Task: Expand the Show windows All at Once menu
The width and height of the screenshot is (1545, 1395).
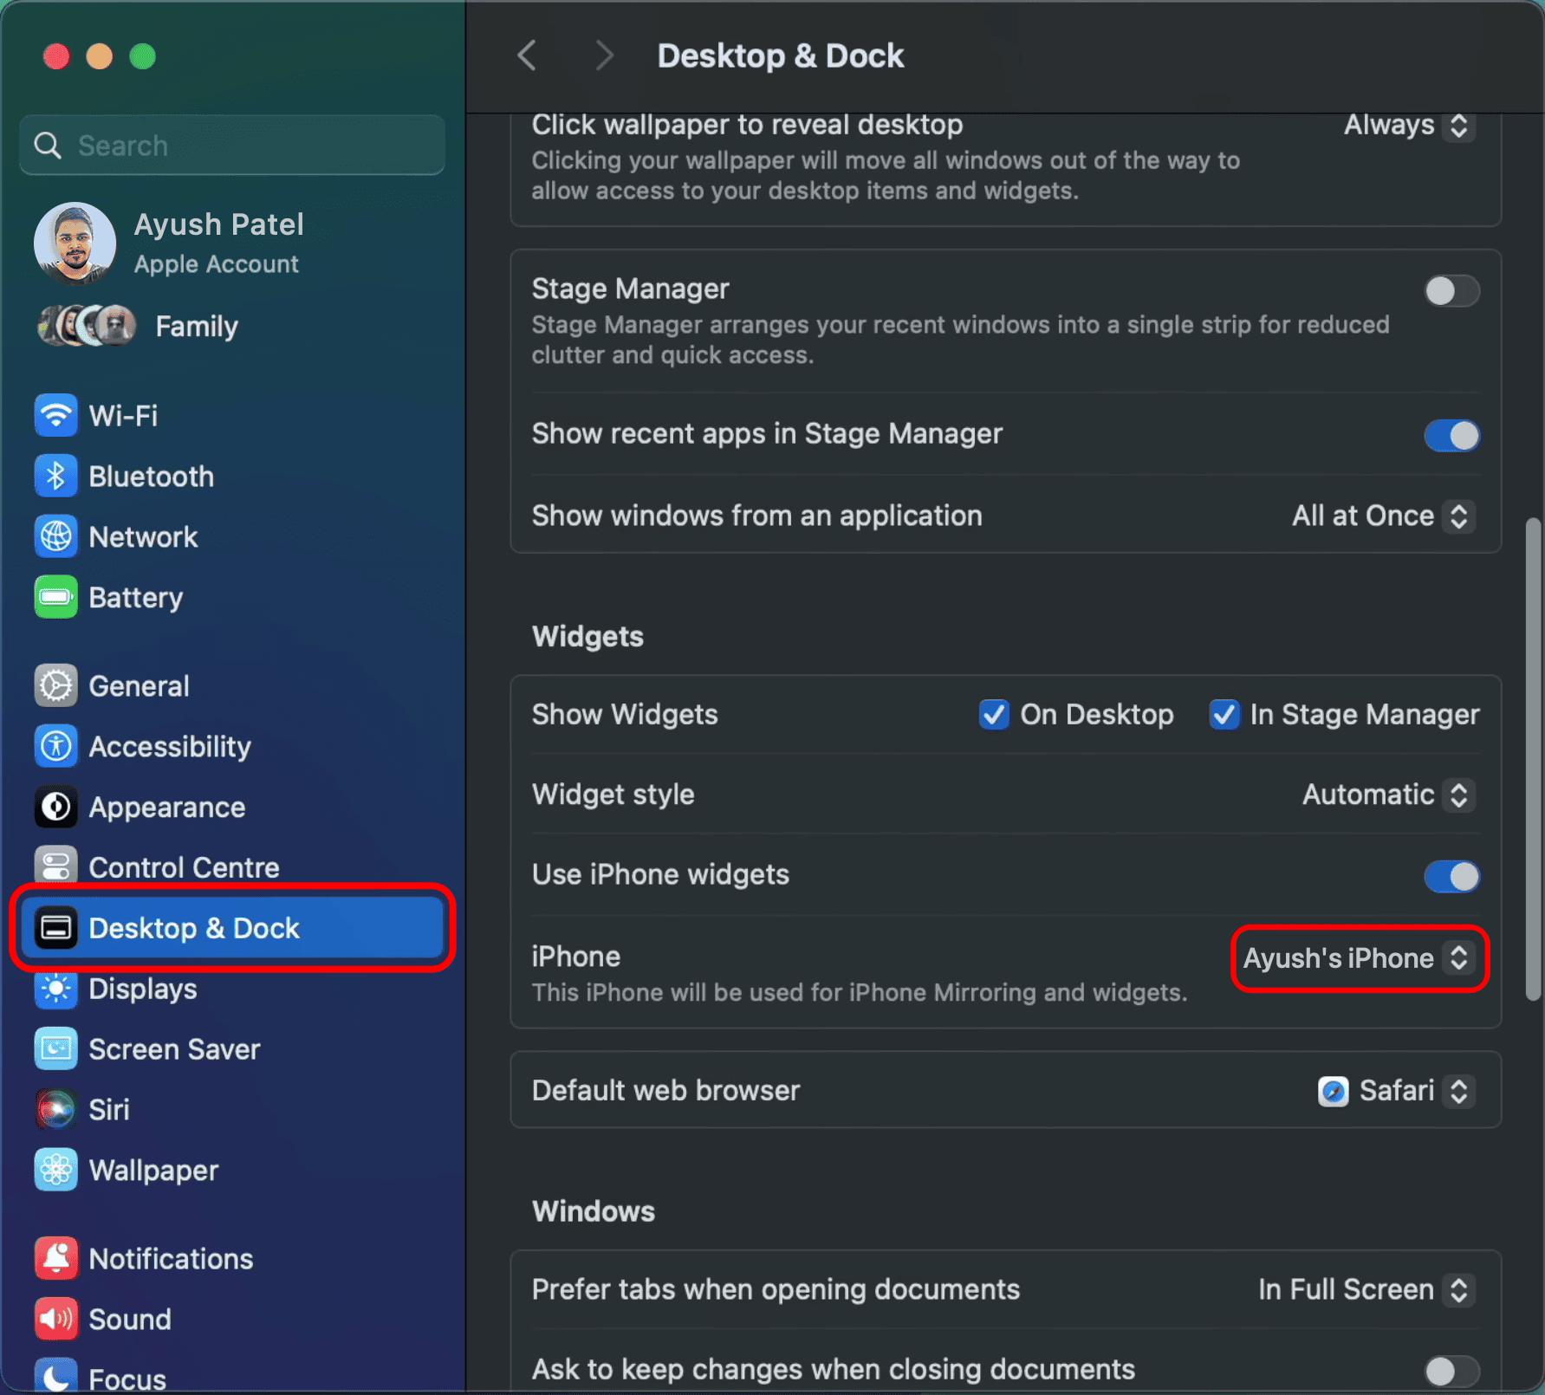Action: coord(1383,516)
